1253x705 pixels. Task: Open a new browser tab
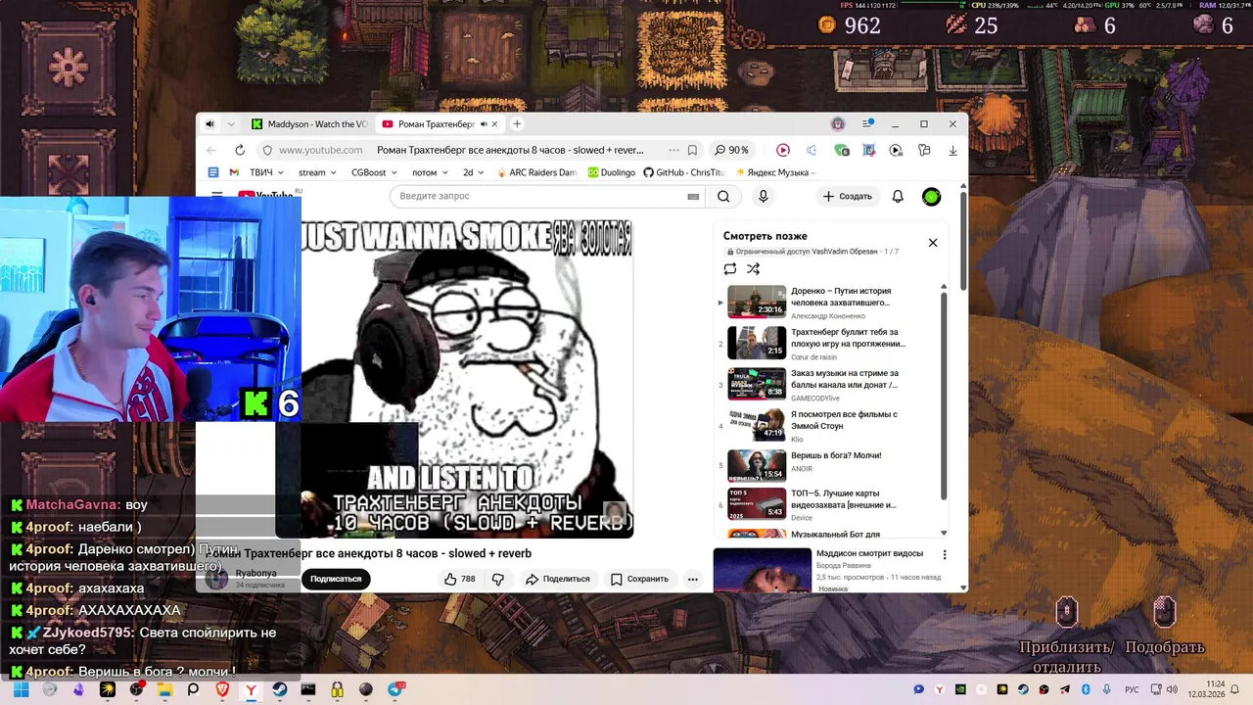[x=517, y=124]
